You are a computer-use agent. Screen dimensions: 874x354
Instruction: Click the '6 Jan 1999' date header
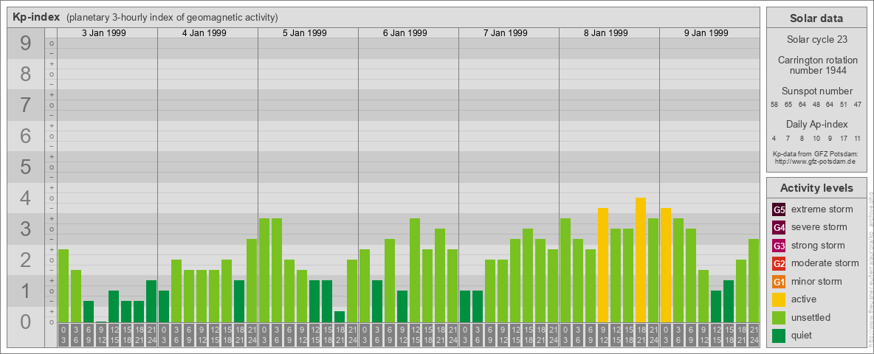(405, 33)
